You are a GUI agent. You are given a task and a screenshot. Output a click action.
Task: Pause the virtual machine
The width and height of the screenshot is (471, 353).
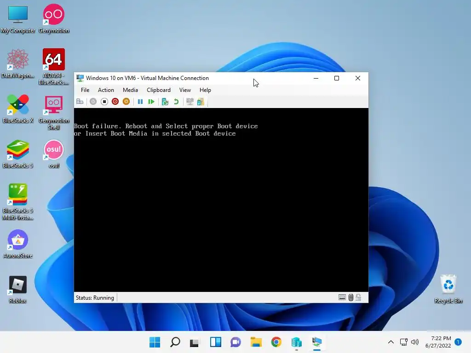pos(140,102)
